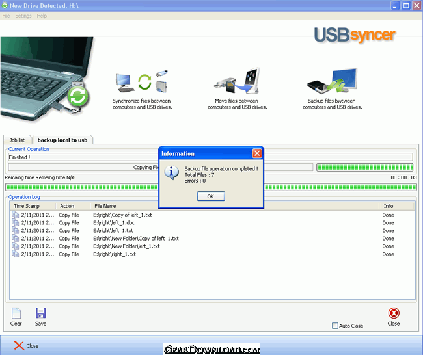
Task: Click the Action column header
Action: (73, 206)
